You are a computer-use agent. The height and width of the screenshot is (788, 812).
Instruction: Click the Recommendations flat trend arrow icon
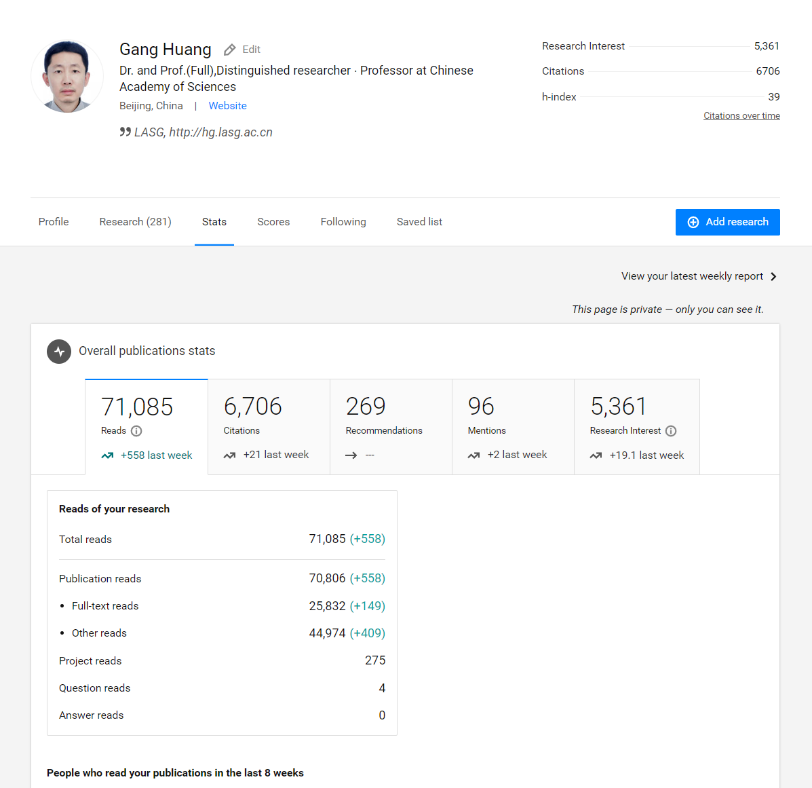point(351,455)
